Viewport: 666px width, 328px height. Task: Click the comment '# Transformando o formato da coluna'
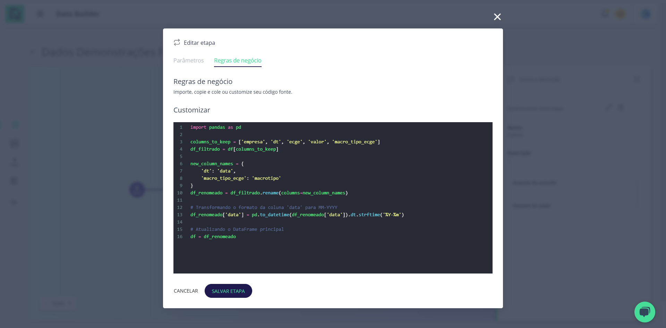[x=264, y=208]
